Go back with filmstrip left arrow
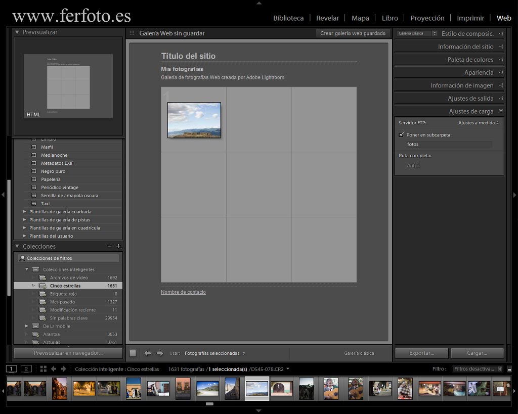518x414 pixels. (x=54, y=369)
